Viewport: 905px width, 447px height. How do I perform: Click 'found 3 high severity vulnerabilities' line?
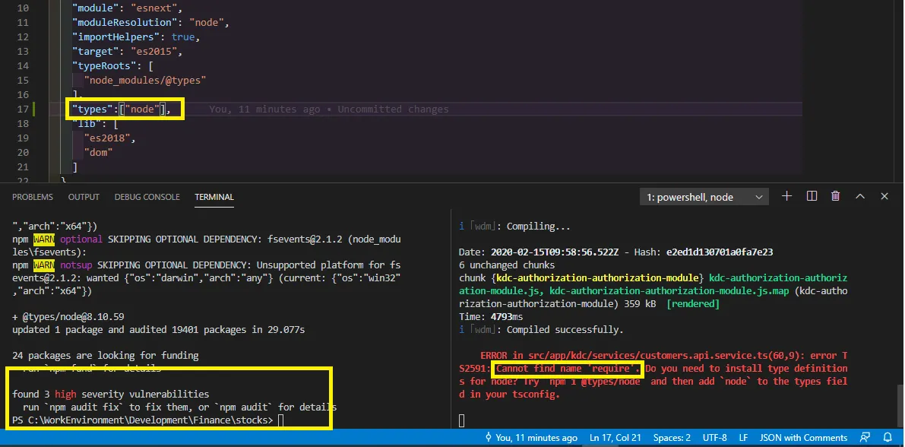click(110, 394)
